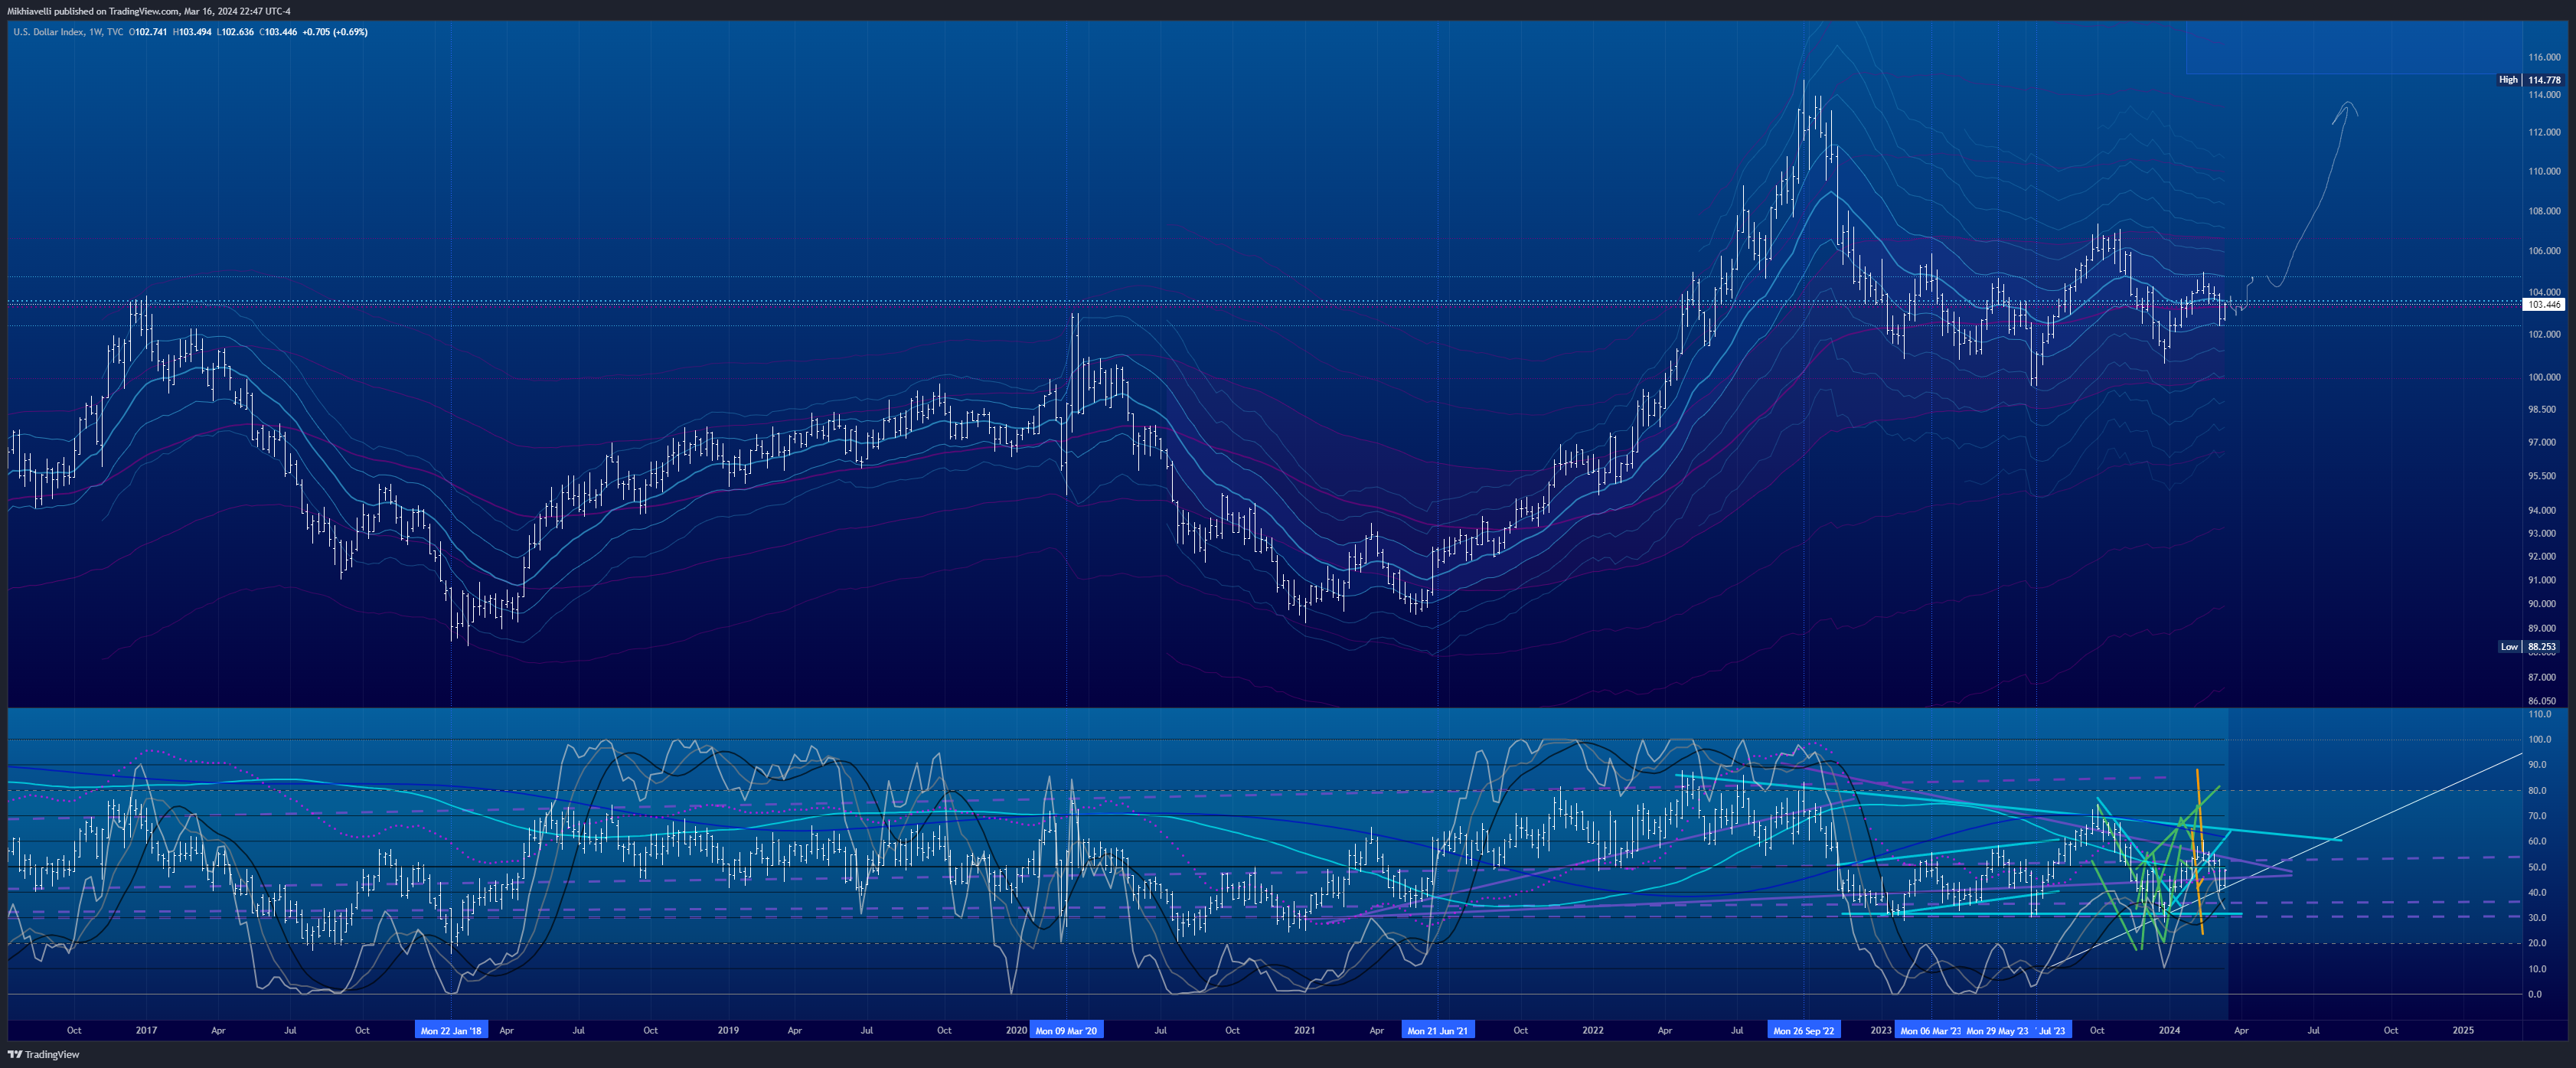This screenshot has height=1068, width=2576.
Task: Click the 87.000 price scale label
Action: click(2542, 678)
